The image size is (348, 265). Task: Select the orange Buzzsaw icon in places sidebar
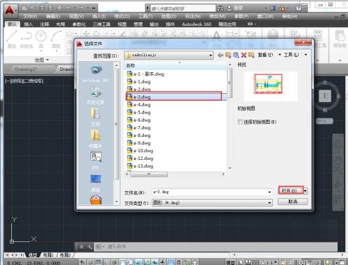point(96,200)
